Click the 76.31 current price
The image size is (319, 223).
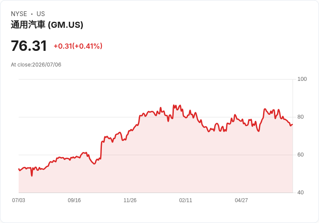click(x=29, y=46)
